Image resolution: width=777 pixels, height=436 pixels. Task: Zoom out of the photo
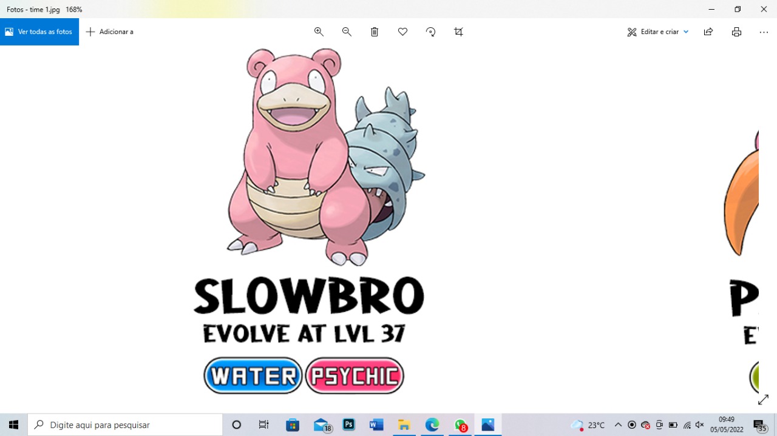click(x=347, y=32)
